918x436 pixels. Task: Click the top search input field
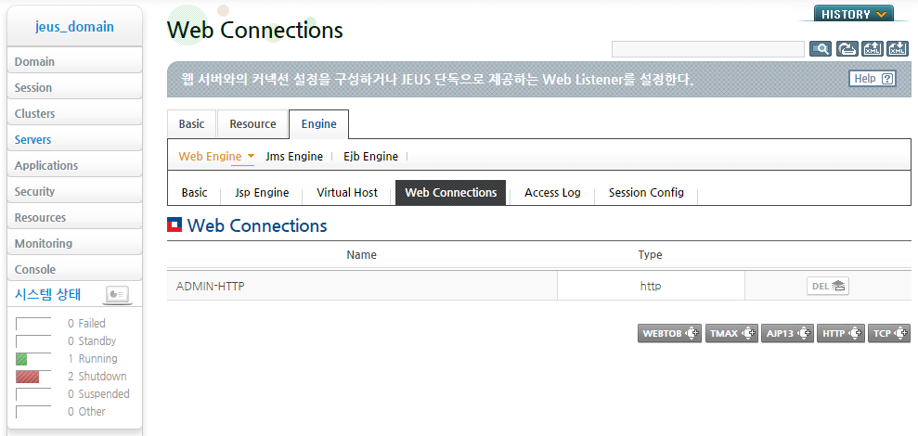(x=708, y=49)
